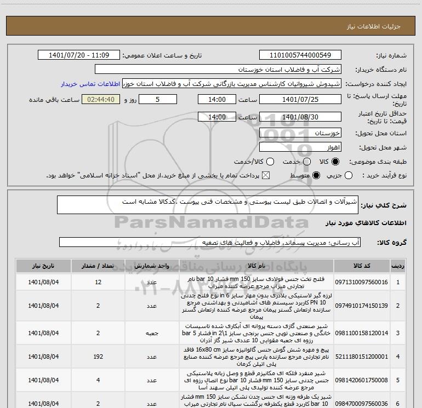The image size is (422, 408).
Task: Click the اطلاعات کالاهای مورد نیاز section heading
Action: pos(366,223)
